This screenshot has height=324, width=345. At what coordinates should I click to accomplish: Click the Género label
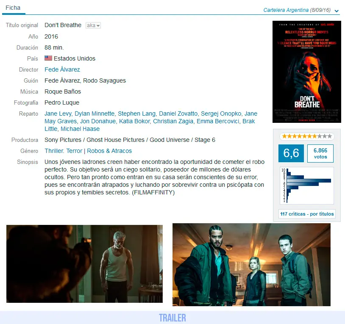(x=29, y=151)
